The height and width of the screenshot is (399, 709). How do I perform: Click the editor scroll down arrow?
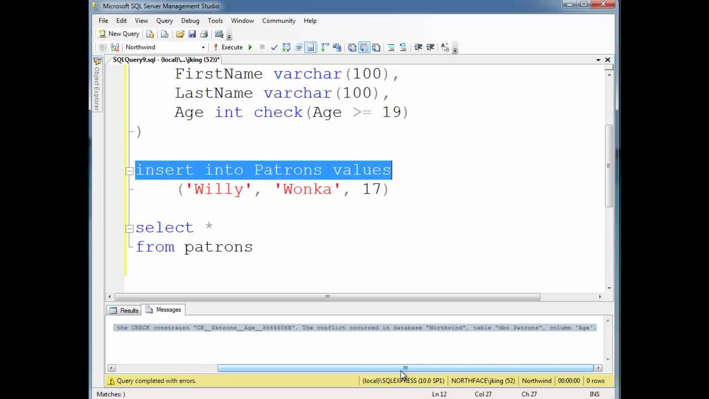[609, 288]
